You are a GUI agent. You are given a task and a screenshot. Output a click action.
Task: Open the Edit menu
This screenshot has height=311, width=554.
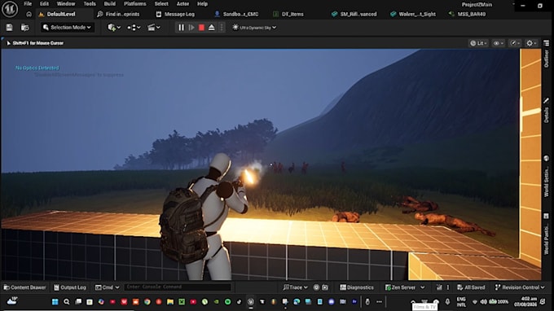(x=44, y=4)
